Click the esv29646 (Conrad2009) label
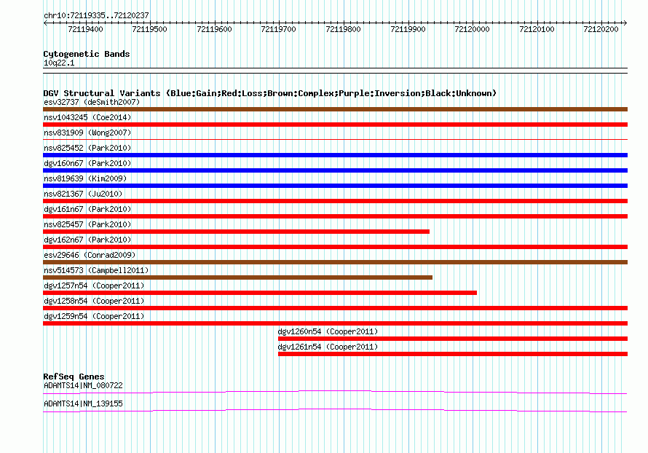The height and width of the screenshot is (453, 648). (90, 255)
